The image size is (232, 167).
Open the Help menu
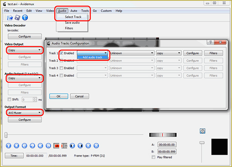coord(119,11)
